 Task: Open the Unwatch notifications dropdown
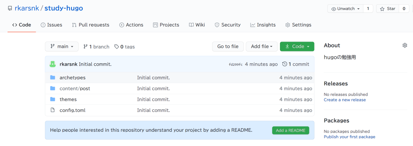point(345,9)
